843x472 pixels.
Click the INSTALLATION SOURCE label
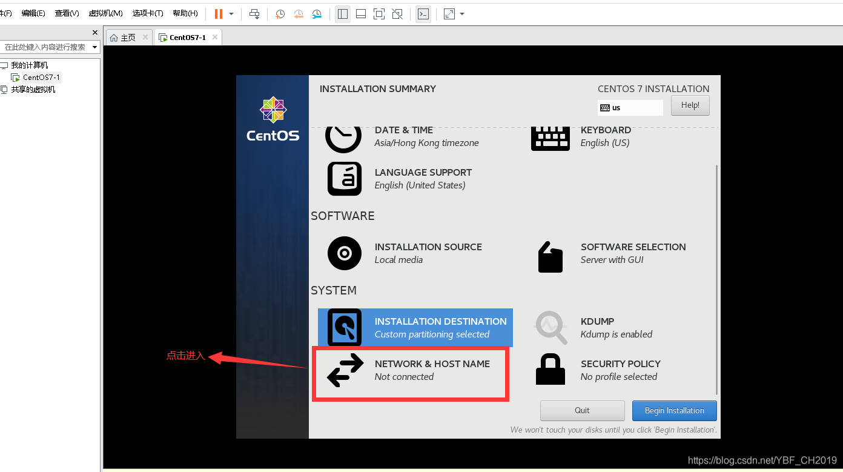[x=428, y=247]
